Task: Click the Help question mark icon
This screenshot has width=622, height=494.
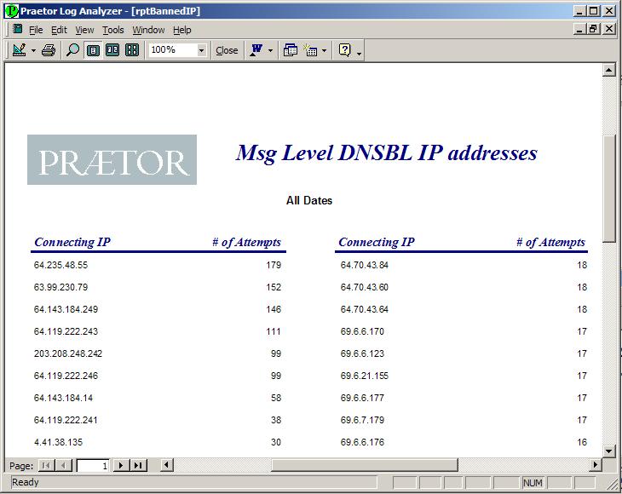Action: 345,50
